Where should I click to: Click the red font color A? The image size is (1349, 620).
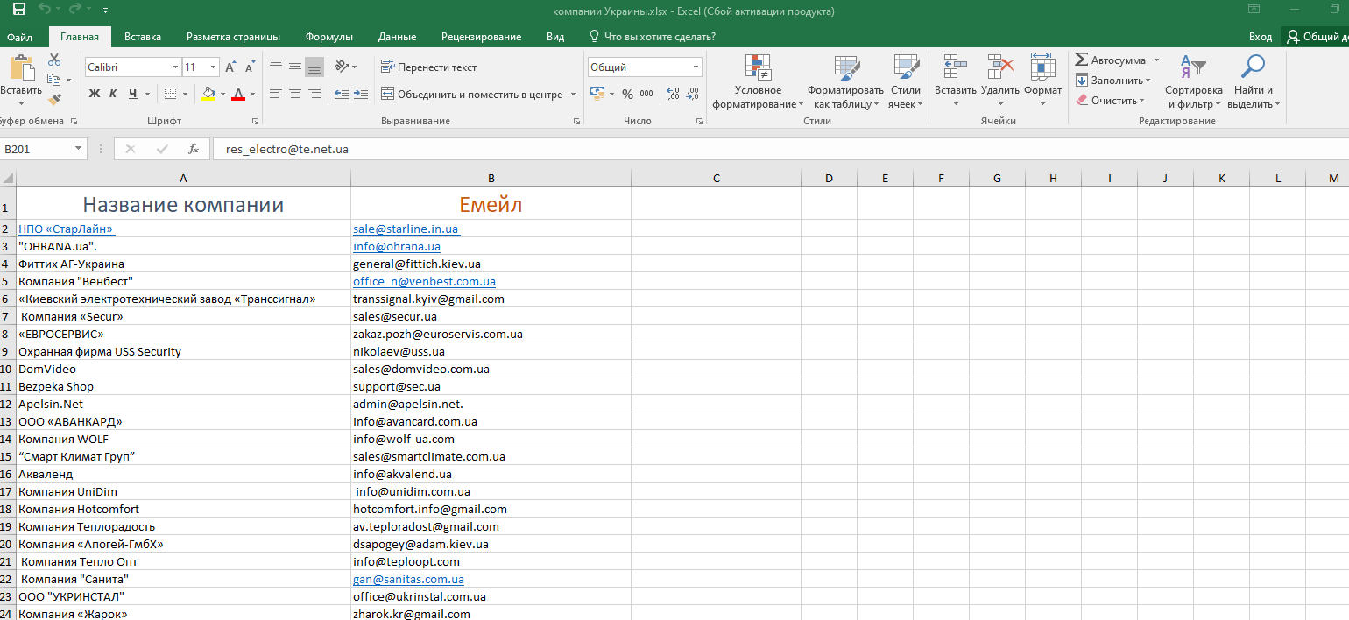[238, 94]
